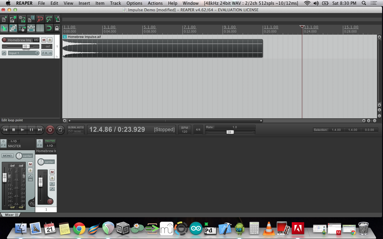
Task: Click the Homebrew mixer strip monitor icon
Action: click(52, 184)
